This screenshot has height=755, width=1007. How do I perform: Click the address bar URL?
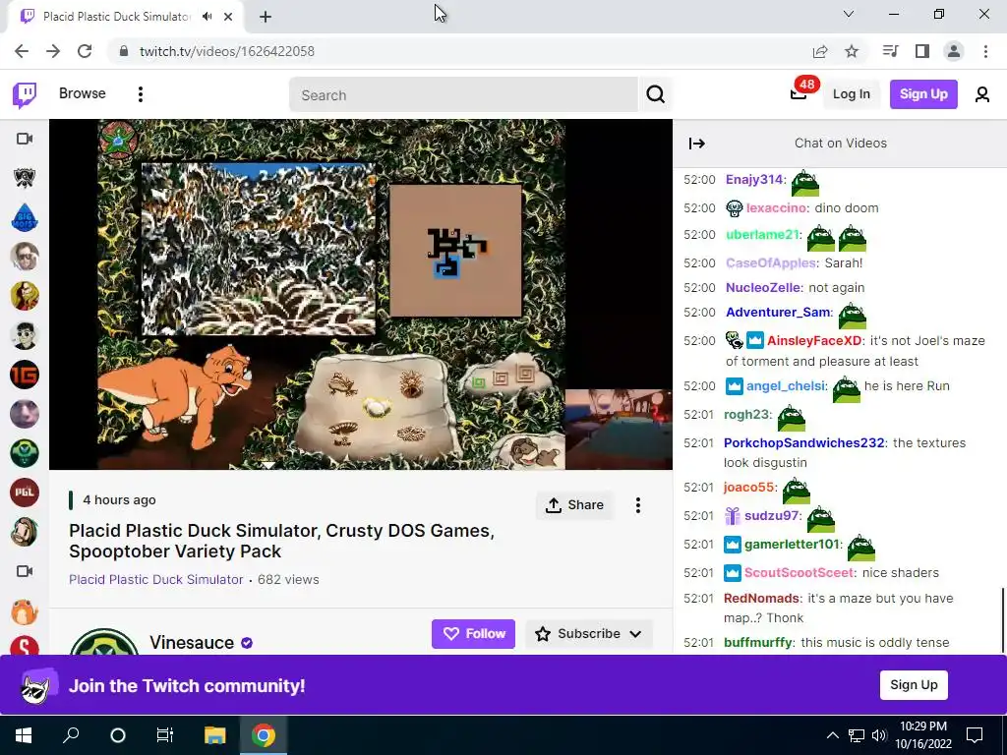[227, 51]
